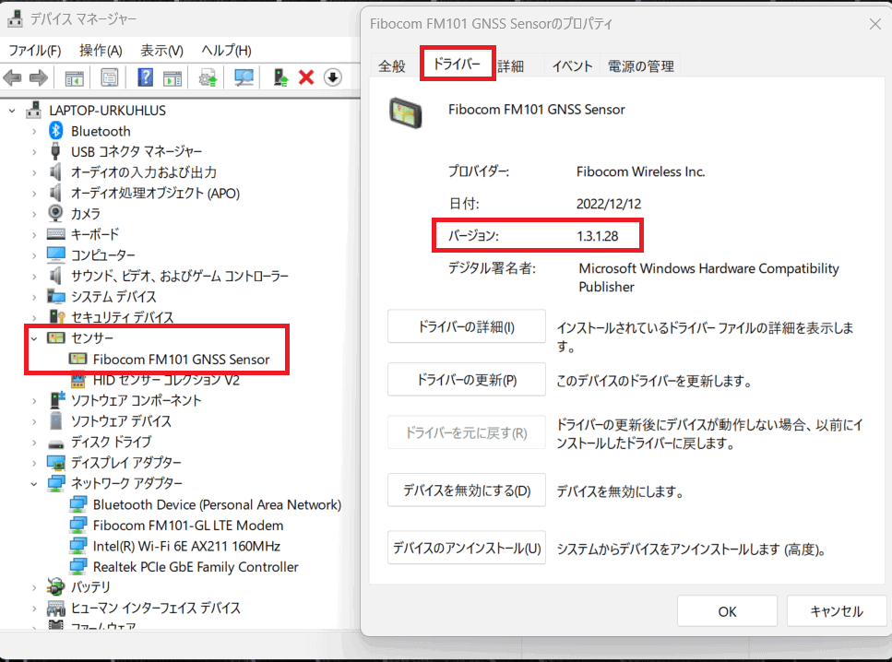Screen dimensions: 892x662
Task: Click the セキュリティ デバイス key icon
Action: [x=57, y=316]
